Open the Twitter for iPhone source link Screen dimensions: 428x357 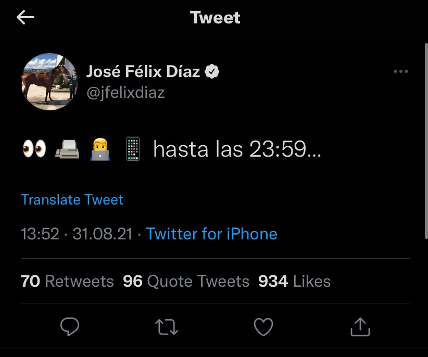pos(211,234)
